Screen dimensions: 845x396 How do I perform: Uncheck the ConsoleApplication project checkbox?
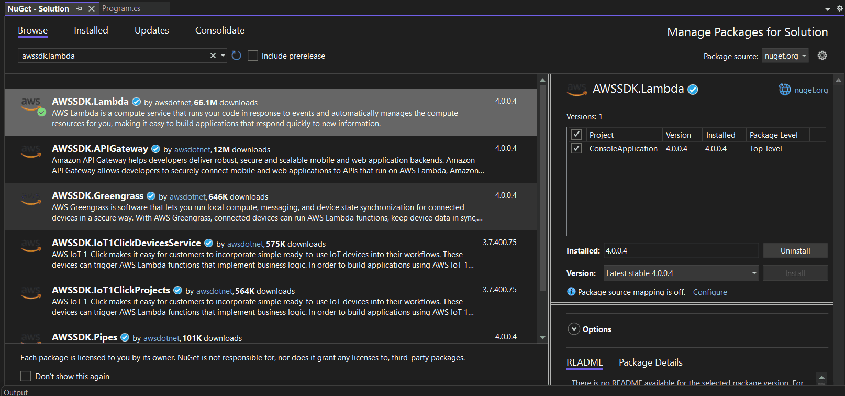click(x=576, y=148)
